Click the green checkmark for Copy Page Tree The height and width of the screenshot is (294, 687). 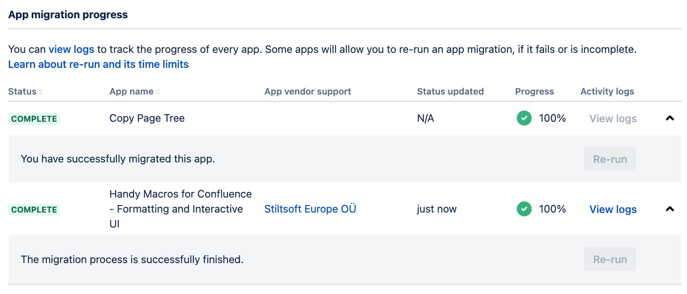(x=524, y=118)
